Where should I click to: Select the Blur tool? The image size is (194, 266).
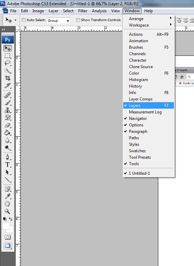coord(7,140)
